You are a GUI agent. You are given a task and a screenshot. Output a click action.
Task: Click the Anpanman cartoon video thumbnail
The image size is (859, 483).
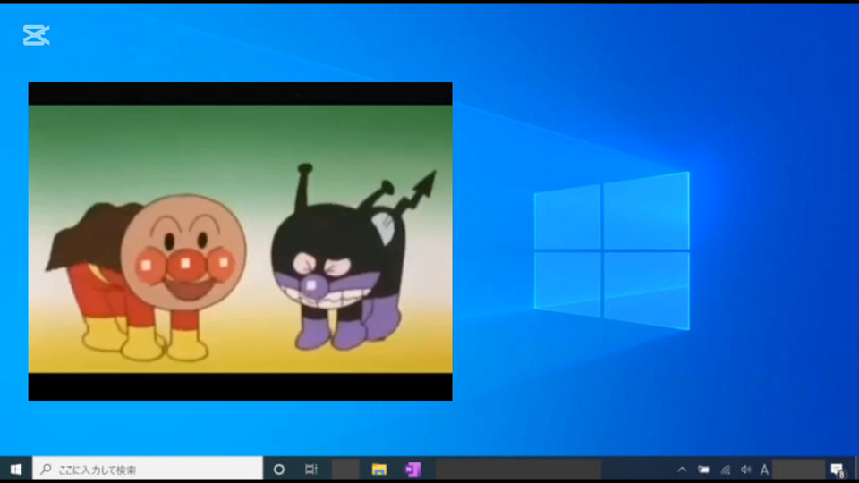click(x=241, y=241)
